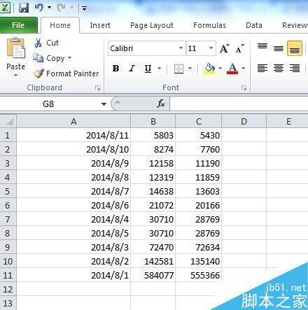Open Font dialog launcher
The image size is (308, 310).
click(x=244, y=88)
